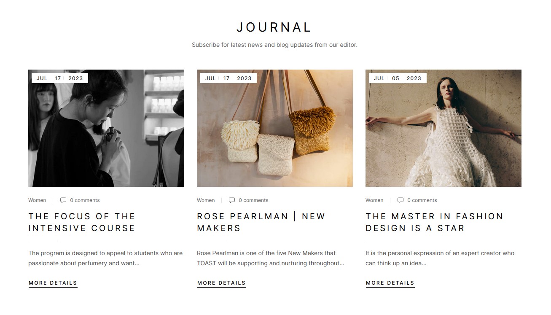The width and height of the screenshot is (551, 315).
Task: Open 'The Master in Fashion Design' title
Action: [x=435, y=222]
